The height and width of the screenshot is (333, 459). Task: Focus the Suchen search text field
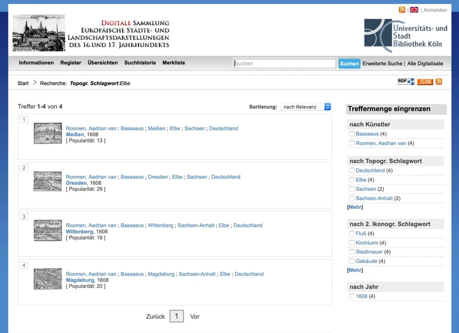[x=284, y=63]
